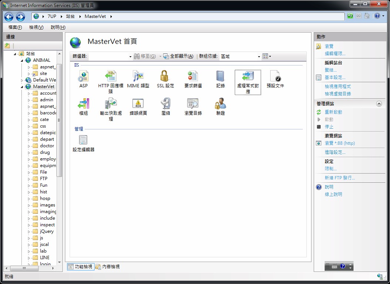Image resolution: width=390 pixels, height=284 pixels.
Task: Open the 檔案(F) menu
Action: pyautogui.click(x=15, y=27)
